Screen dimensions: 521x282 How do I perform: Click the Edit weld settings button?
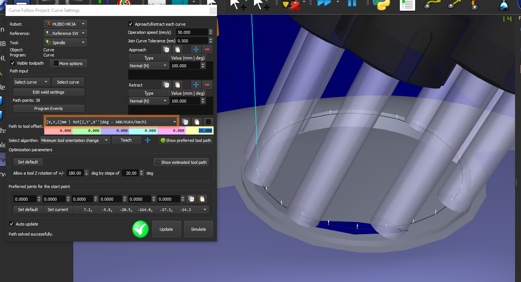pyautogui.click(x=48, y=92)
